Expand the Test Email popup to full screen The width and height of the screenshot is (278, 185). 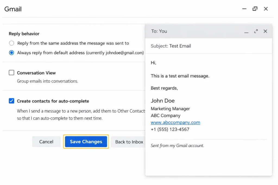(x=256, y=31)
